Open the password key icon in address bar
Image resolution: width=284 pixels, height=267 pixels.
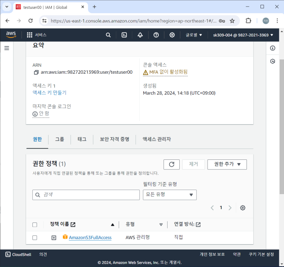point(222,21)
